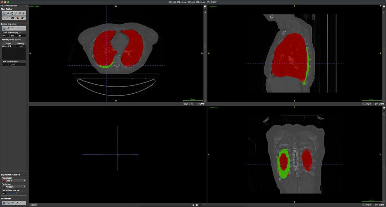386x207 pixels.
Task: Select the Display Layout inspector tab icon
Action: point(16,28)
